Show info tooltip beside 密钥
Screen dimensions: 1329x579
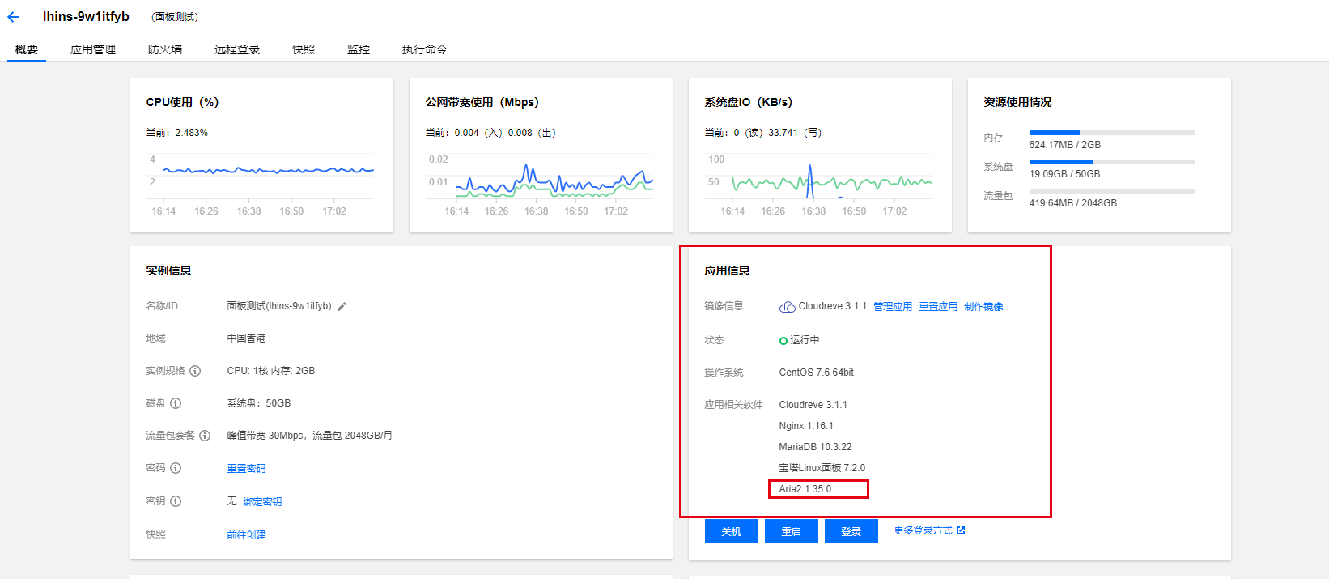coord(176,501)
